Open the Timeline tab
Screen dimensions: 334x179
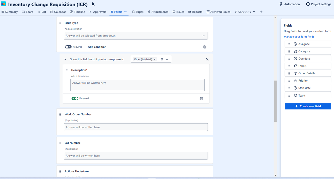[78, 12]
